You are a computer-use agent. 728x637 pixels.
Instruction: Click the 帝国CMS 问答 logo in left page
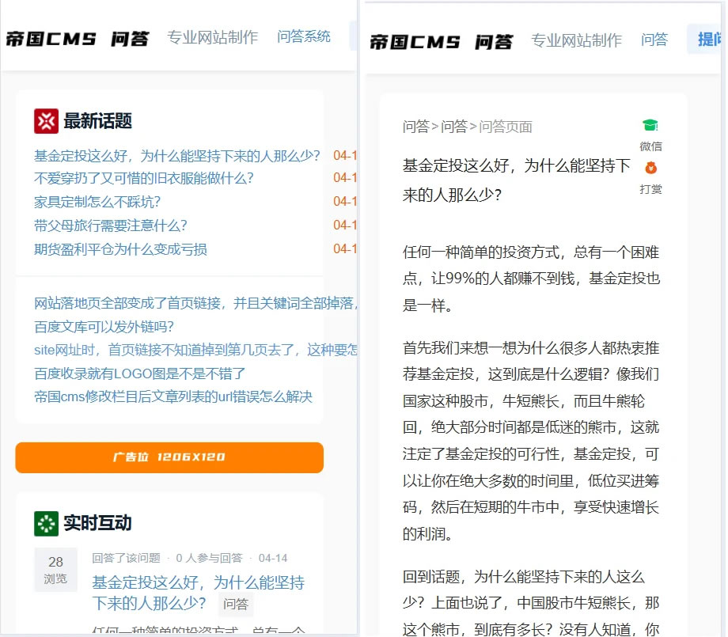click(78, 39)
